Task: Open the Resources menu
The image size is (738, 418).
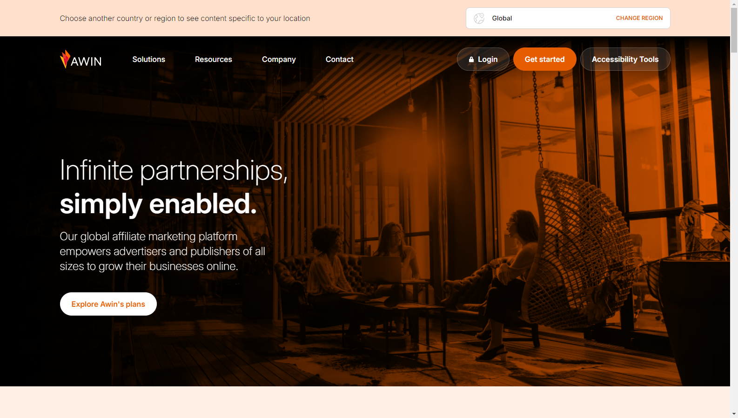Action: (213, 59)
